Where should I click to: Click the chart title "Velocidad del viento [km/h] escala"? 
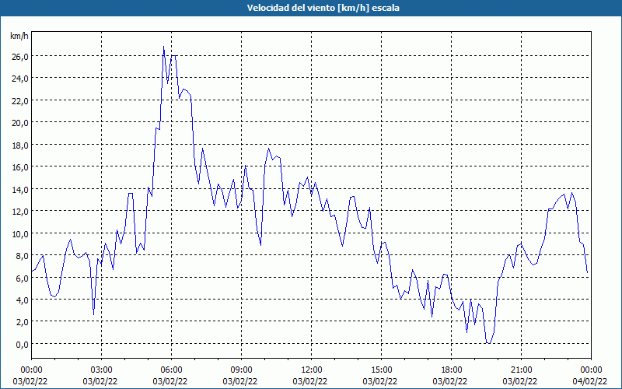pyautogui.click(x=323, y=8)
